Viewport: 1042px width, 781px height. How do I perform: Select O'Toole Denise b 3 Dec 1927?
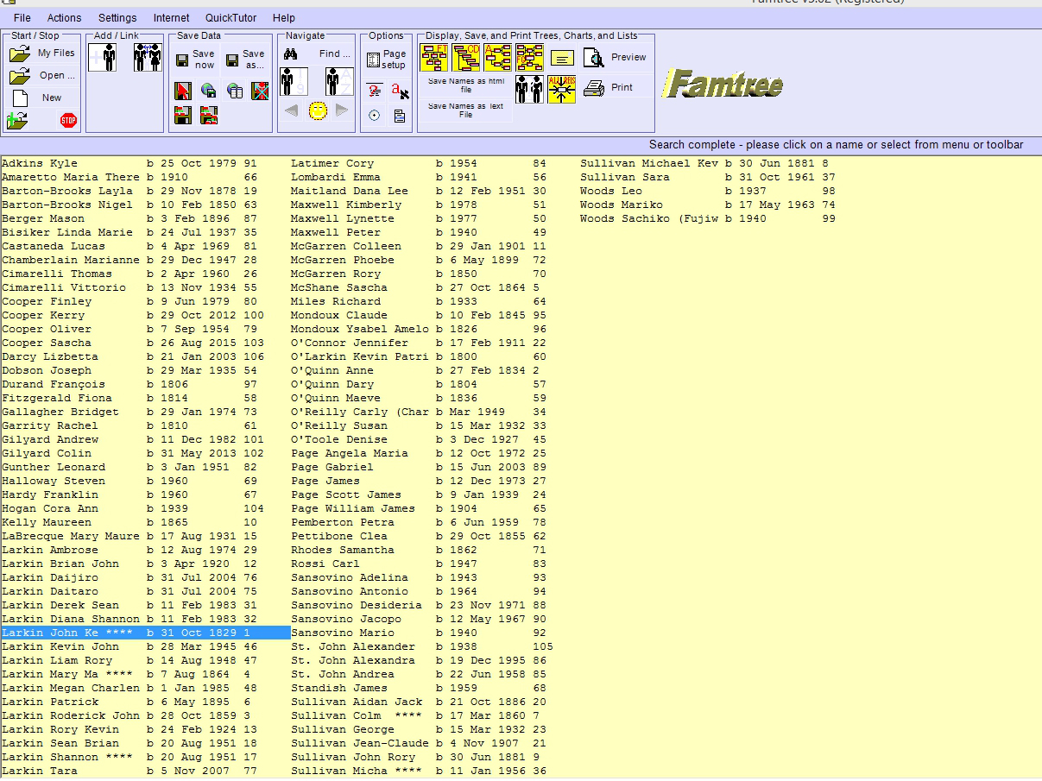pyautogui.click(x=434, y=439)
